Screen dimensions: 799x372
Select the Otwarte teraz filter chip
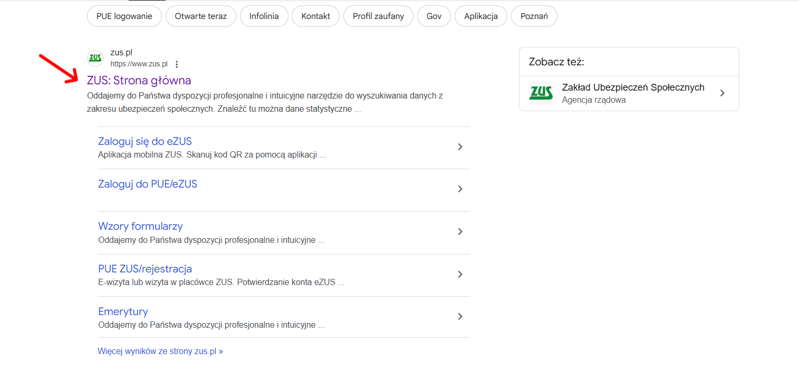pyautogui.click(x=200, y=16)
